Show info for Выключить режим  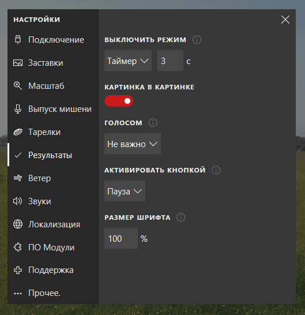click(197, 40)
